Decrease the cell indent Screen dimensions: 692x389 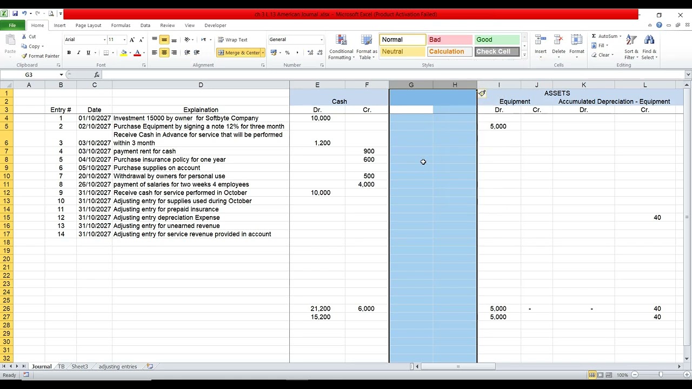187,52
